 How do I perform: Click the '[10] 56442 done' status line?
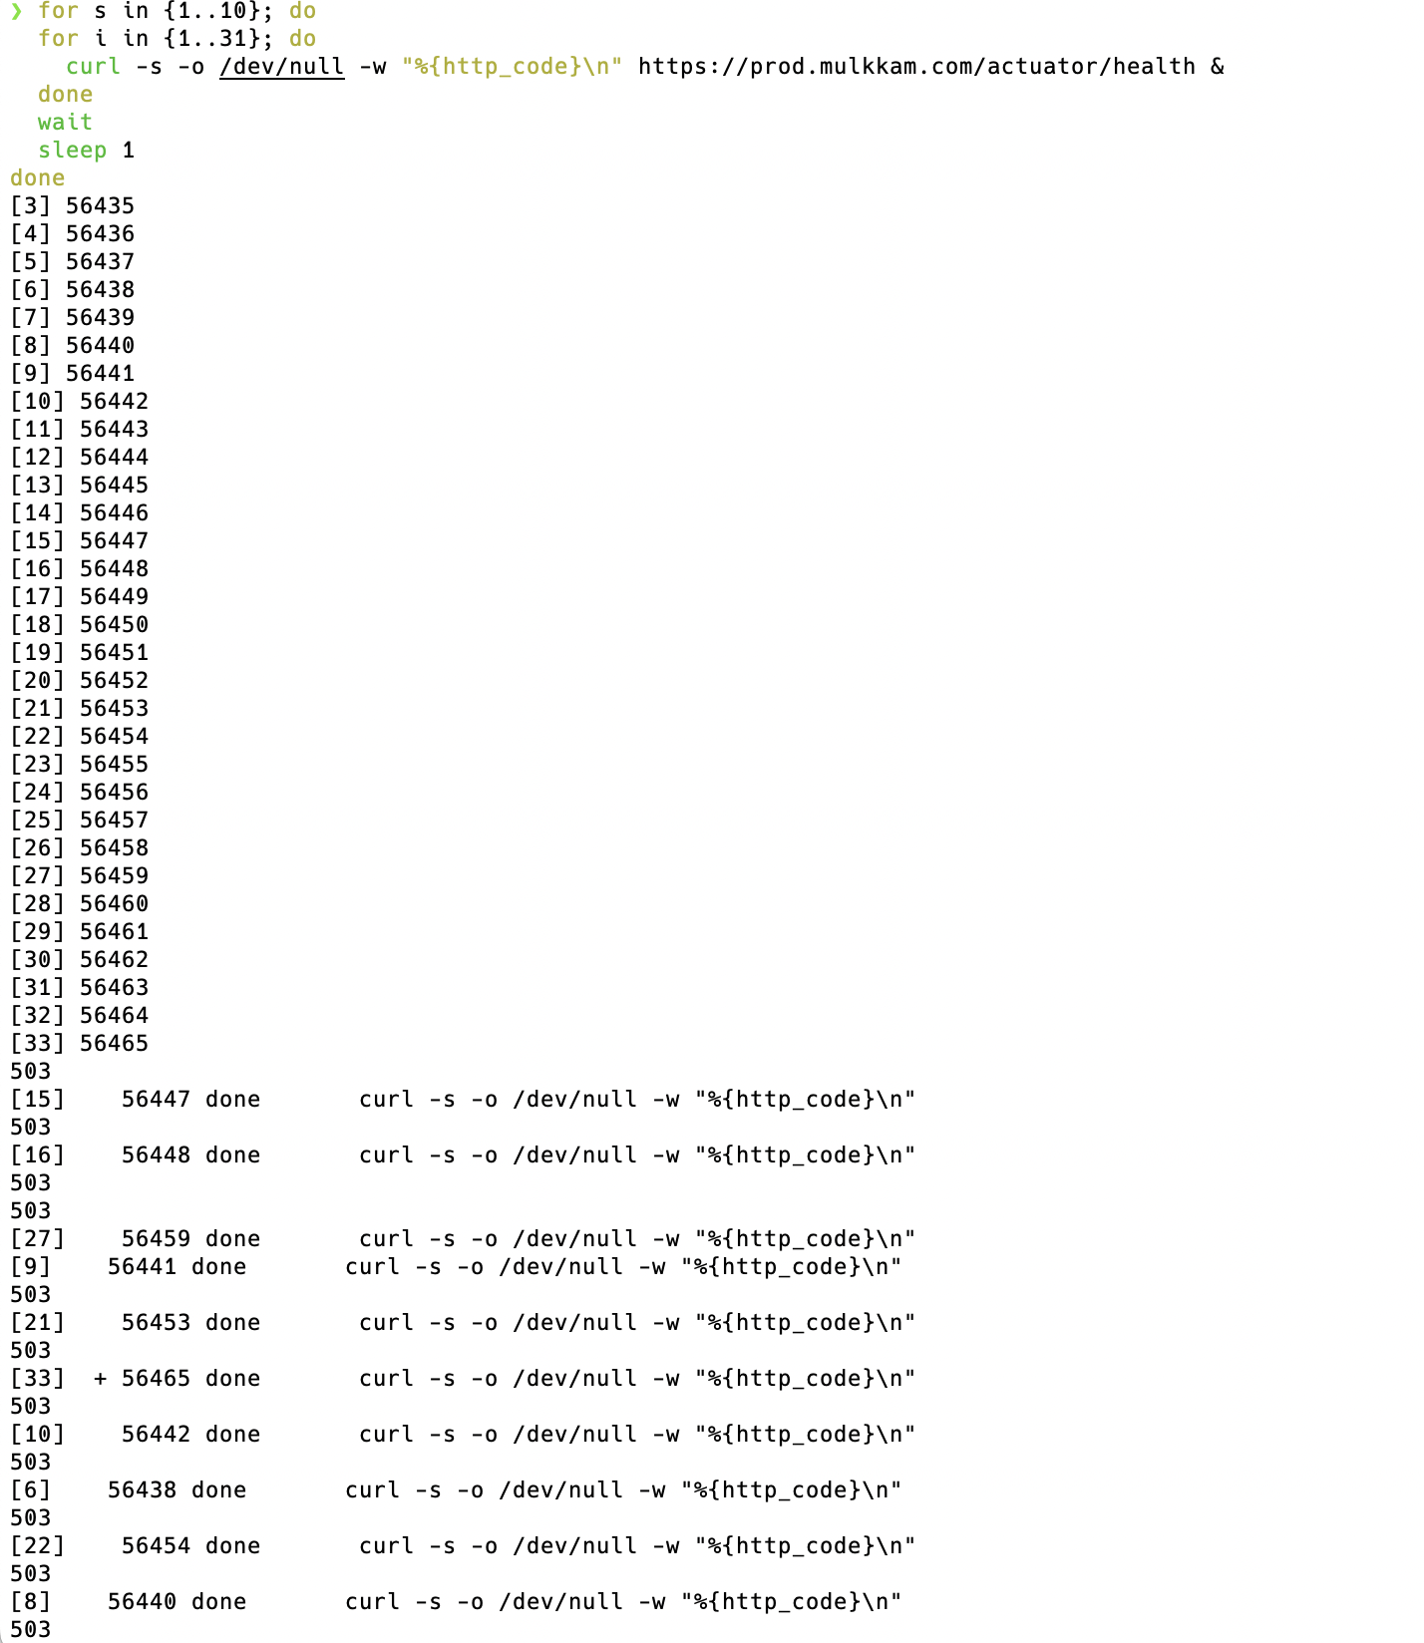pyautogui.click(x=463, y=1434)
